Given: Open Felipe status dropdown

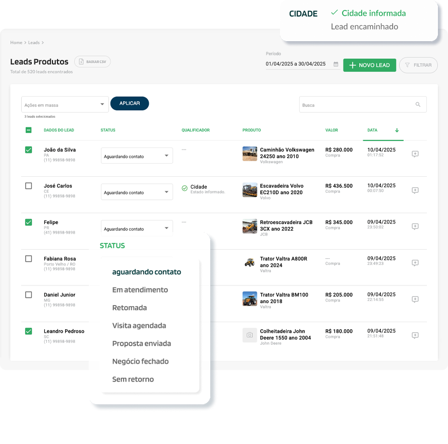Looking at the screenshot, I should tap(137, 228).
